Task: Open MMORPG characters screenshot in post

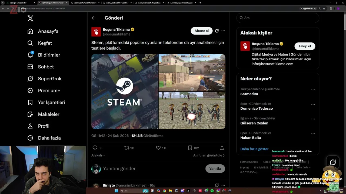Action: 192,110
